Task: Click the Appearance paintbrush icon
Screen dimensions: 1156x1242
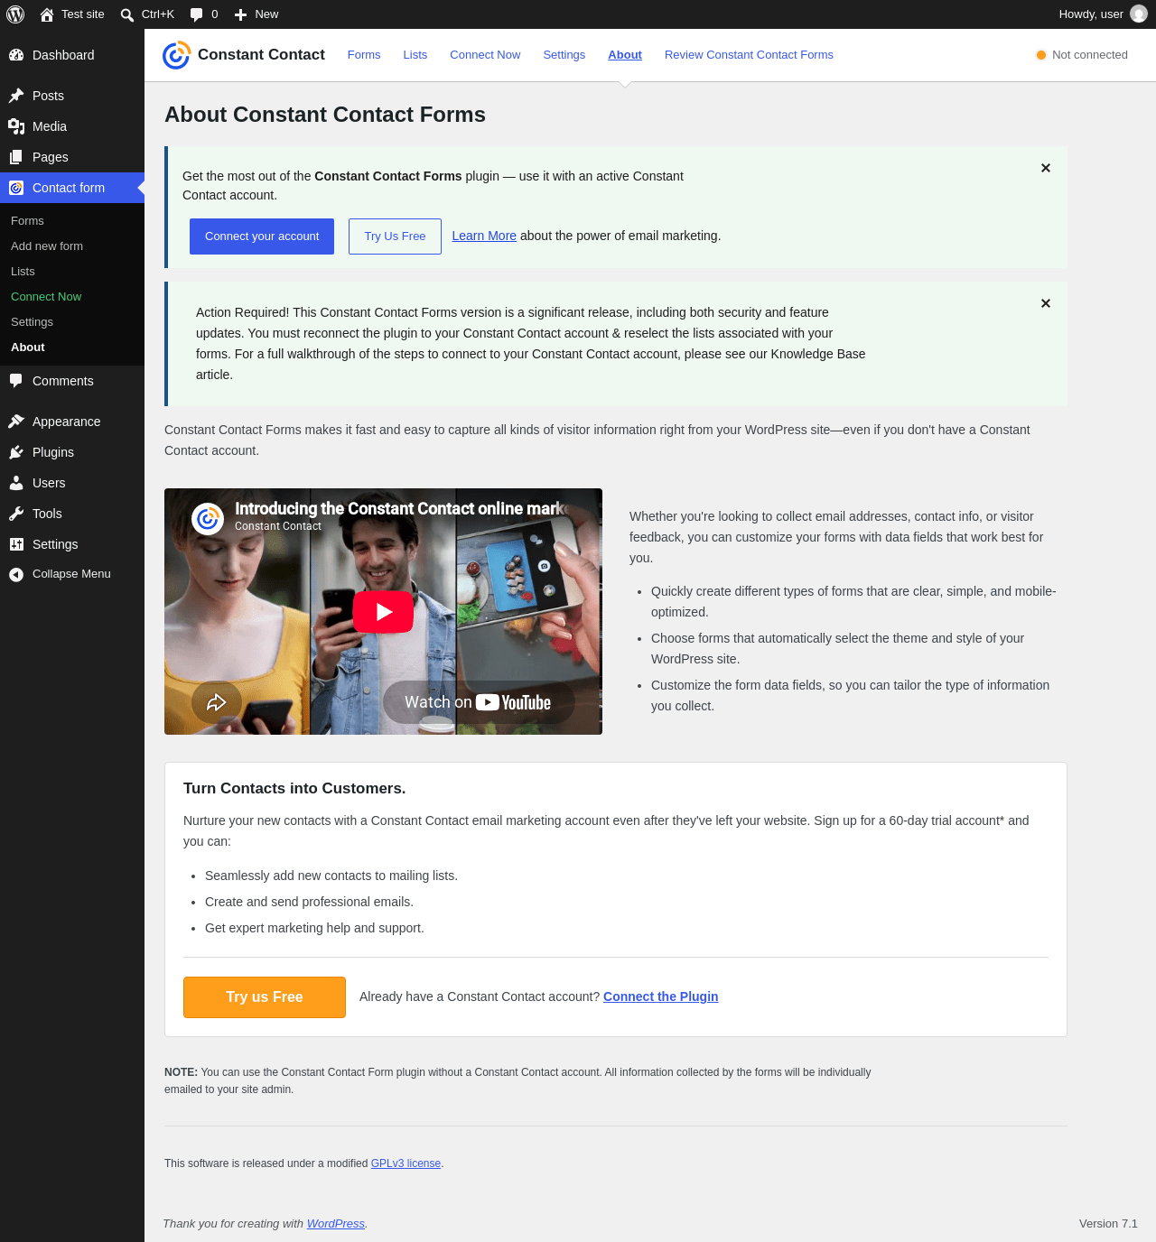Action: click(16, 422)
